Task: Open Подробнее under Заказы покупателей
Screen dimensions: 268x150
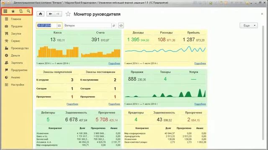Action: (72, 104)
